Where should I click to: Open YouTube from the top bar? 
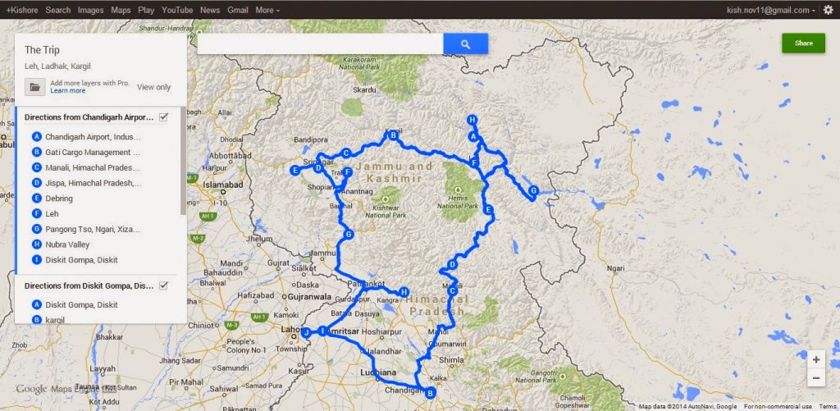[x=177, y=10]
